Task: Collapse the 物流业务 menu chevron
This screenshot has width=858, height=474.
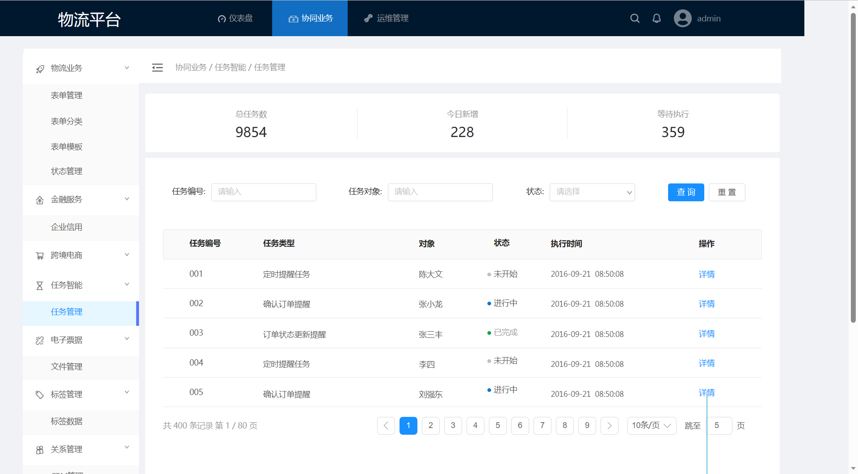Action: tap(127, 68)
